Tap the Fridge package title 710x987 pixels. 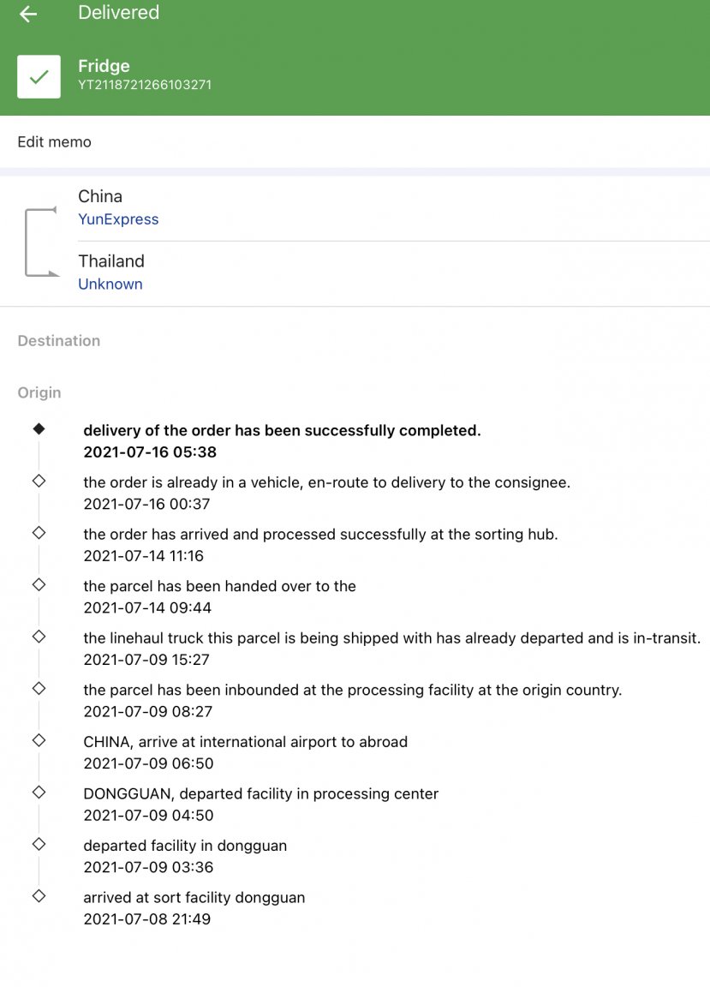[x=104, y=66]
